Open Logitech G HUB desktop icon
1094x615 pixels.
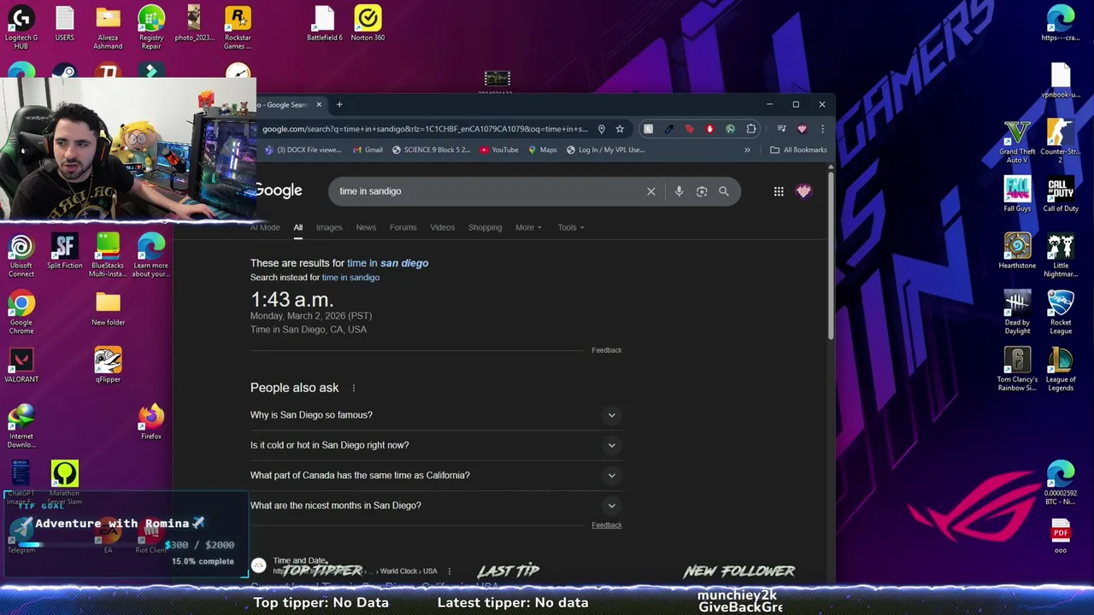(x=21, y=27)
